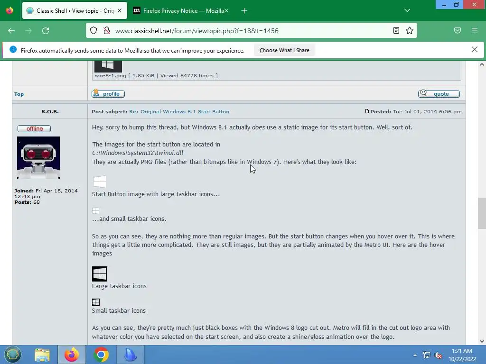486x364 pixels.
Task: Click scrollbar down arrow
Action: [x=482, y=341]
